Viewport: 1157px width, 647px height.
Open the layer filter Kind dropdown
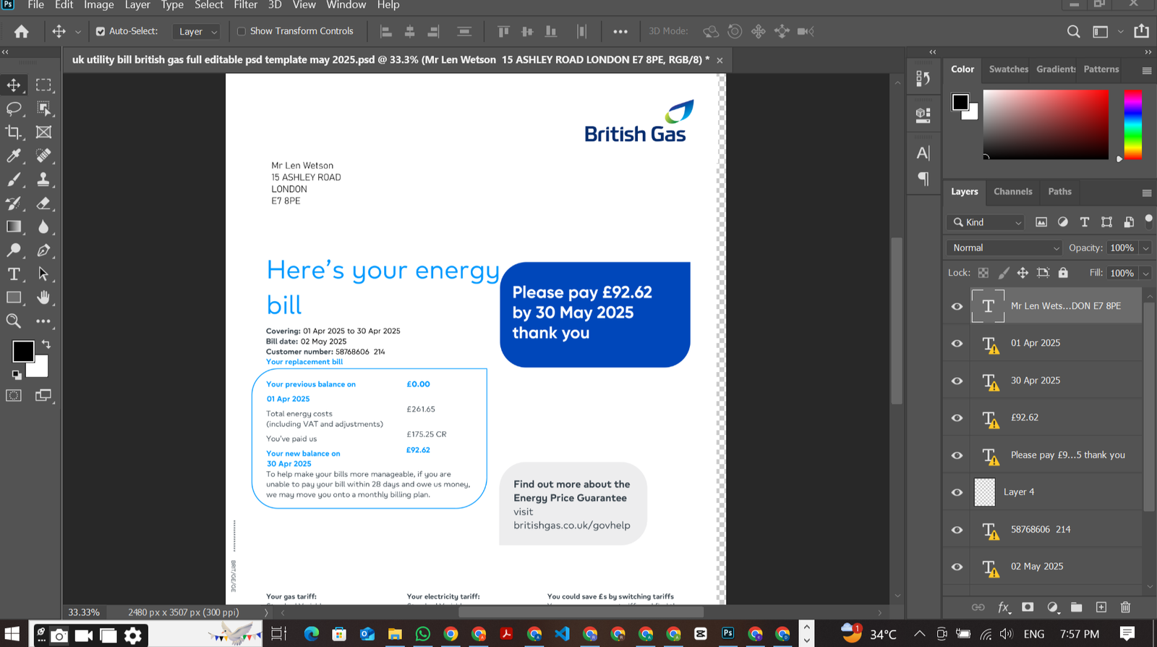tap(986, 222)
